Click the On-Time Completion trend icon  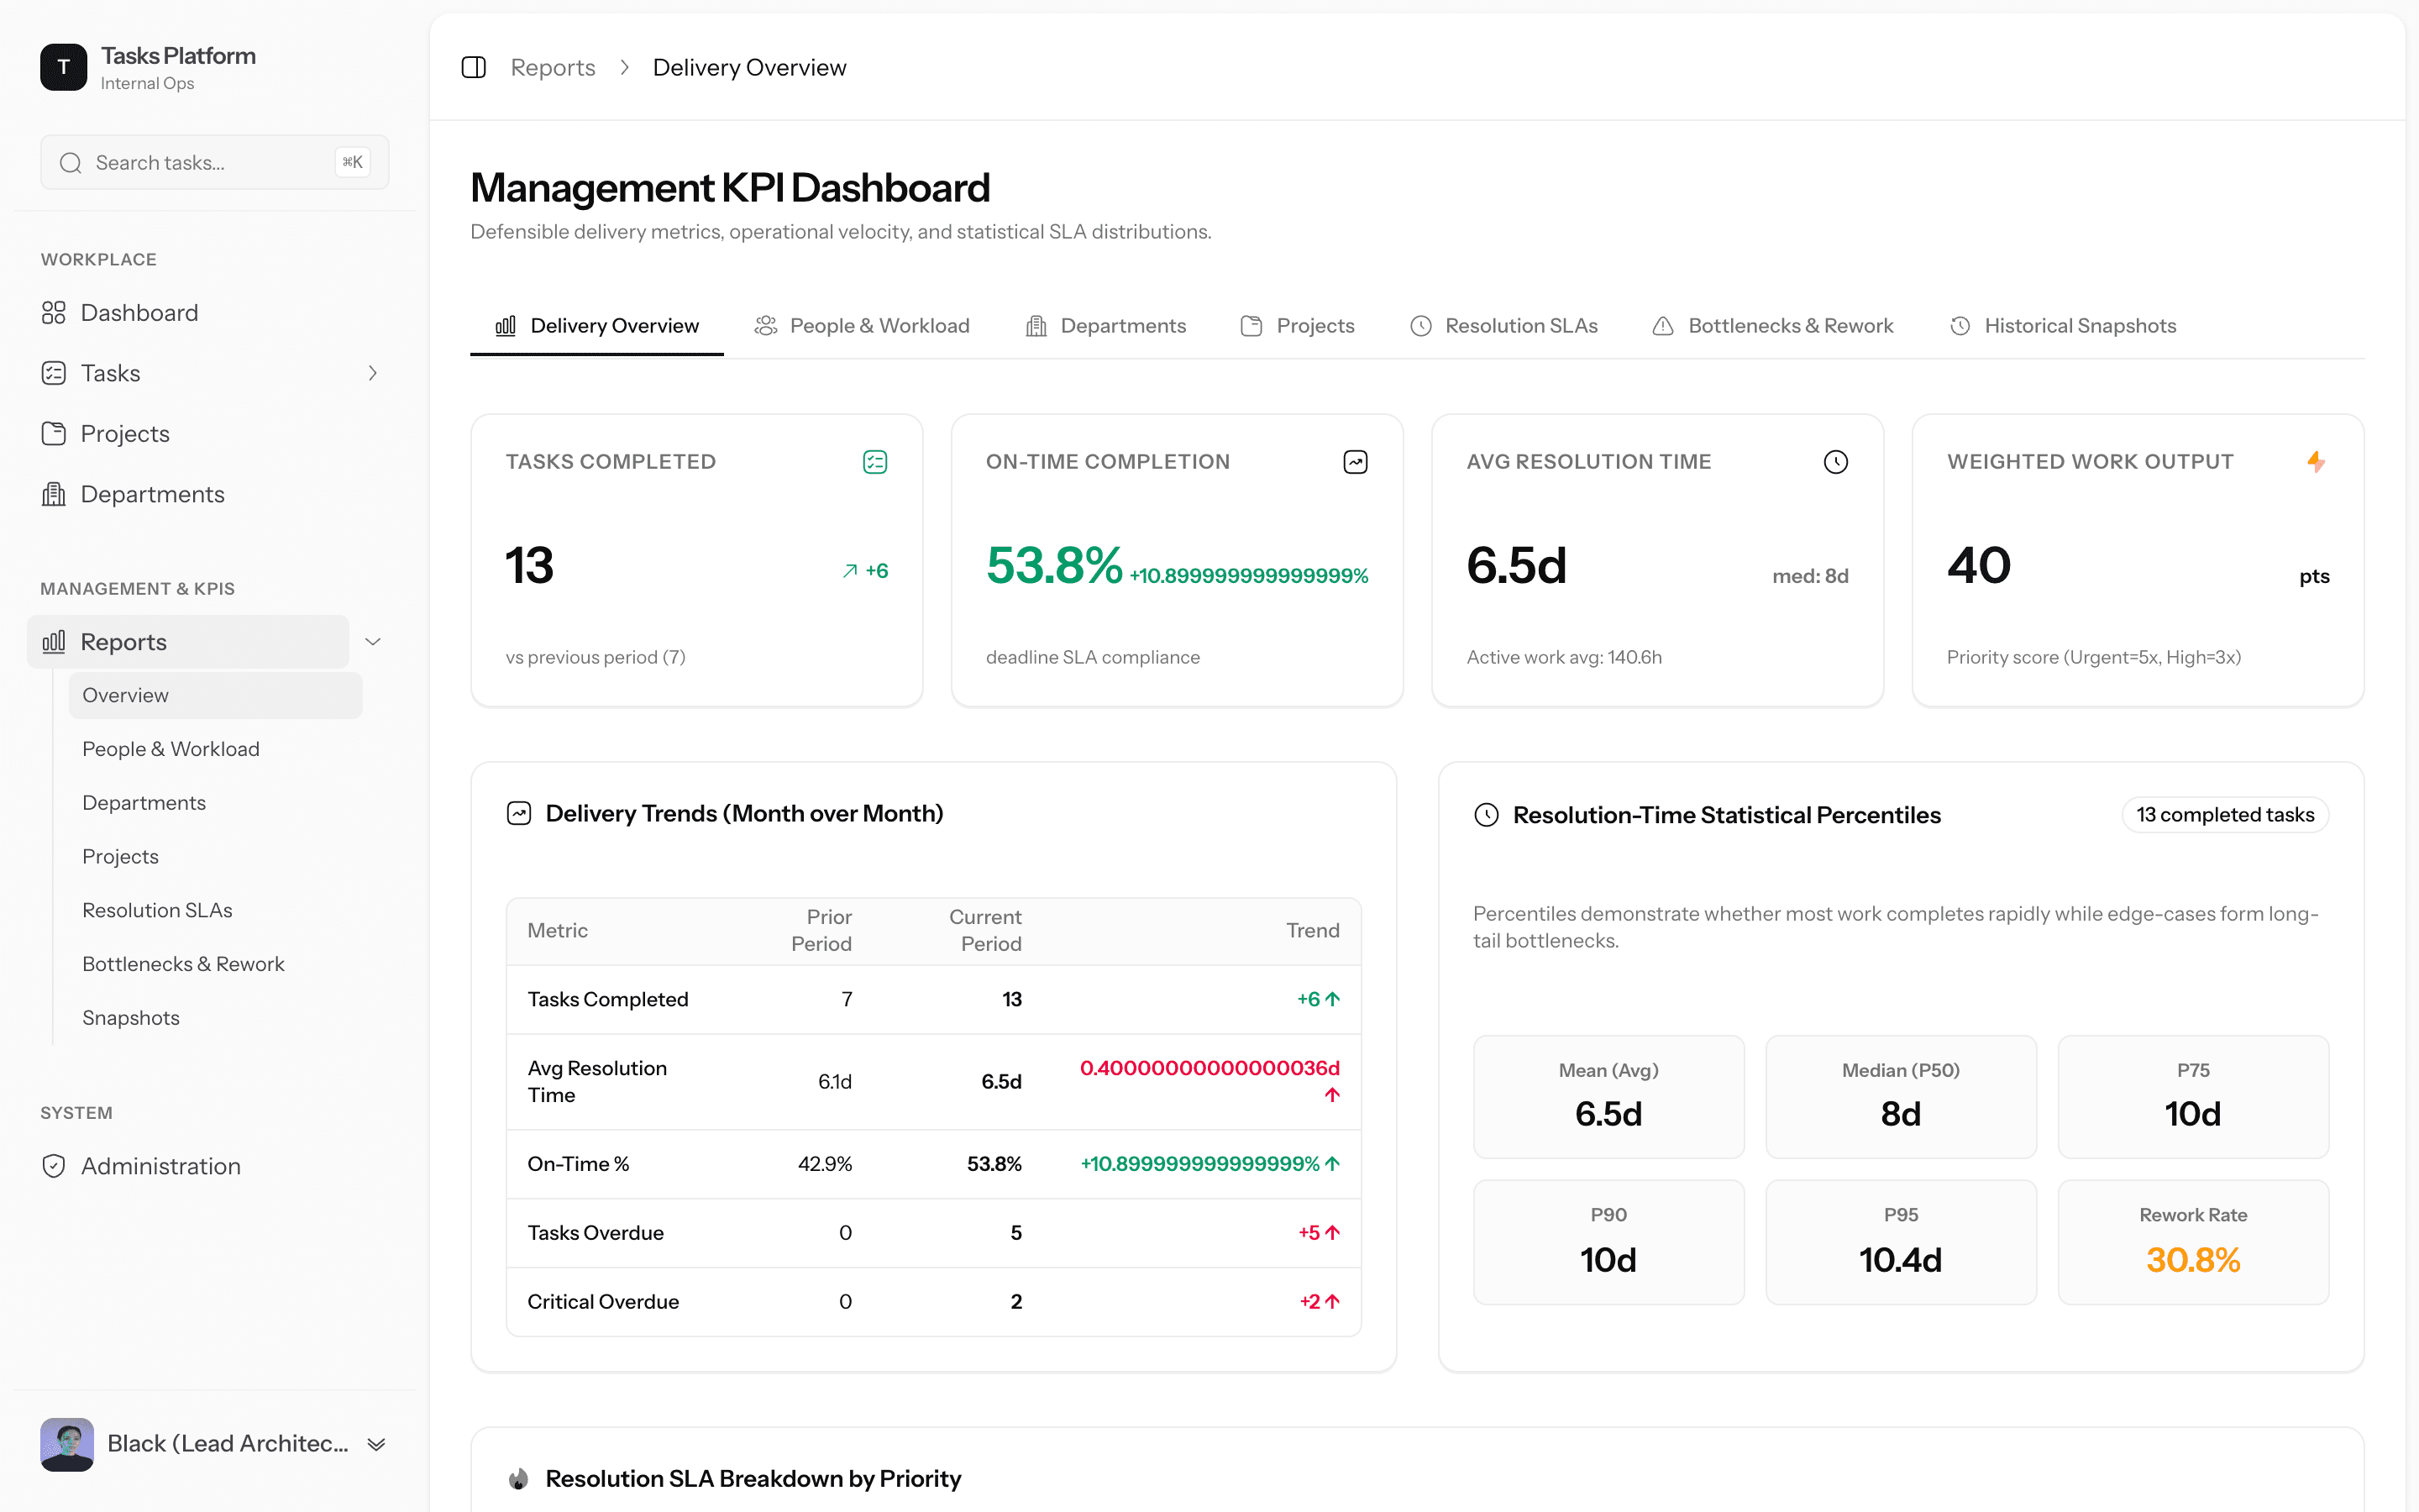(x=1356, y=462)
